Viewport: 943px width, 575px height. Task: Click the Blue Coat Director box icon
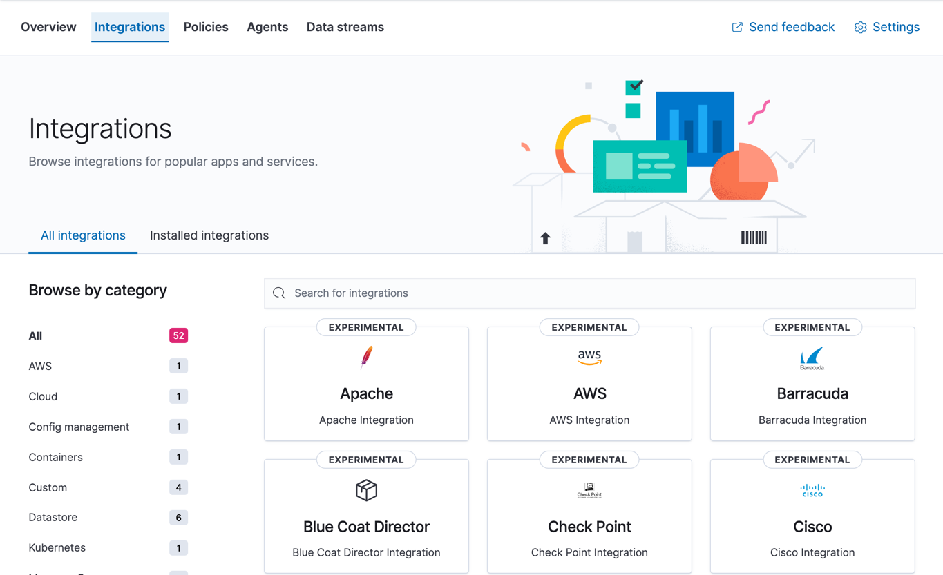366,490
